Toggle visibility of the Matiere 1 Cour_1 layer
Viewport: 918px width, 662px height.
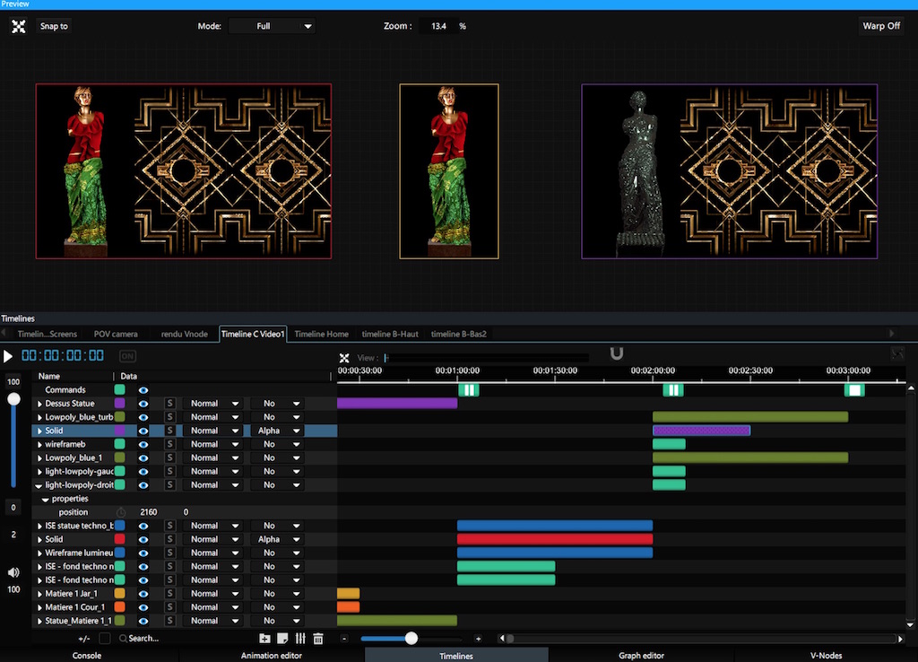coord(143,607)
